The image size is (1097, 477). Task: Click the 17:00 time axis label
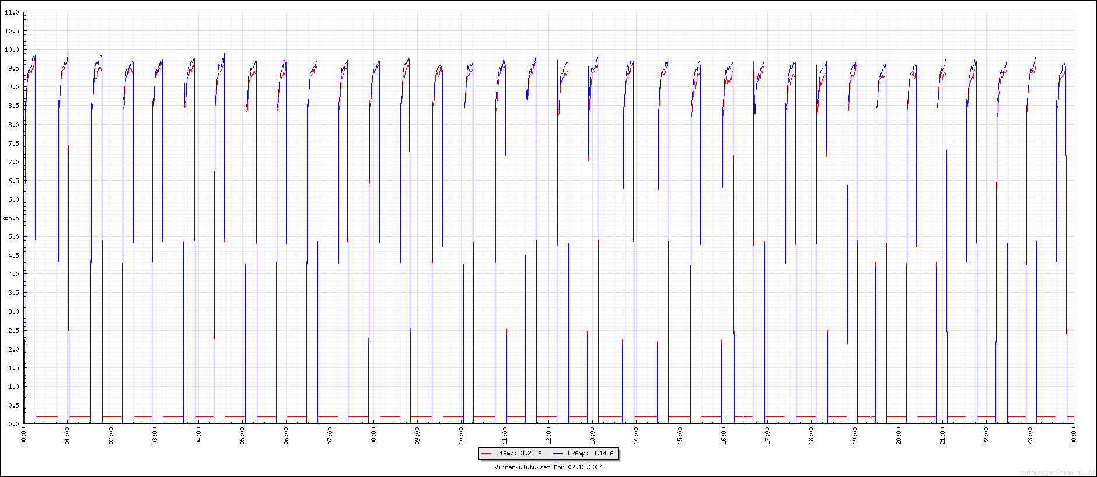coord(768,436)
